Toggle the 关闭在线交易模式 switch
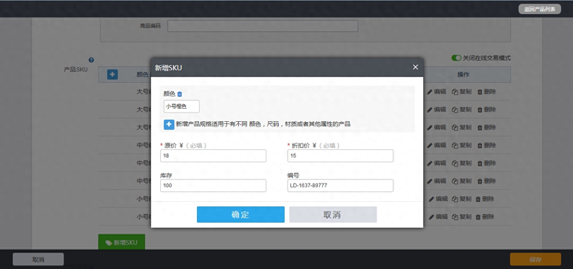The height and width of the screenshot is (269, 573). pyautogui.click(x=456, y=58)
